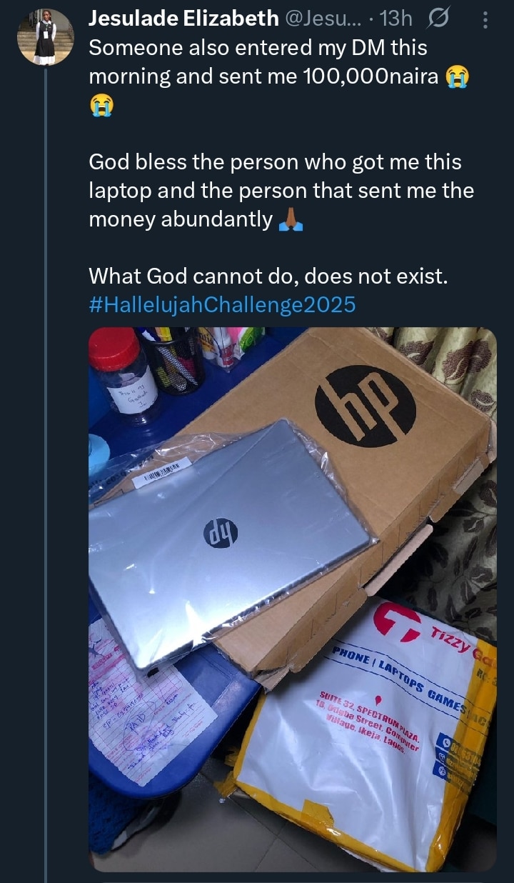Viewport: 514px width, 883px height.
Task: Open Jesulade Elizabeth's profile picture
Action: click(x=45, y=37)
